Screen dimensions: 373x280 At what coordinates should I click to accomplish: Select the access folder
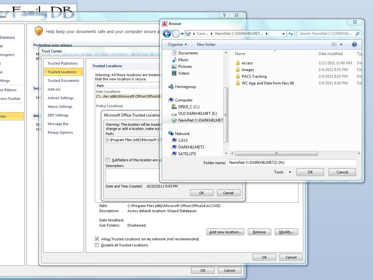244,63
